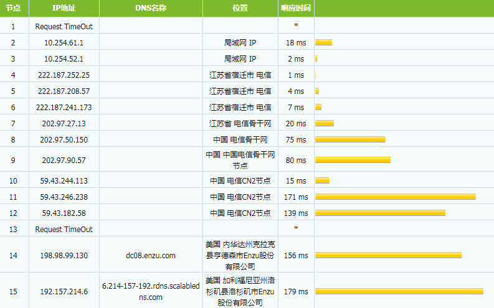Select IP address 202.97.27.13
The width and height of the screenshot is (494, 308).
point(64,124)
